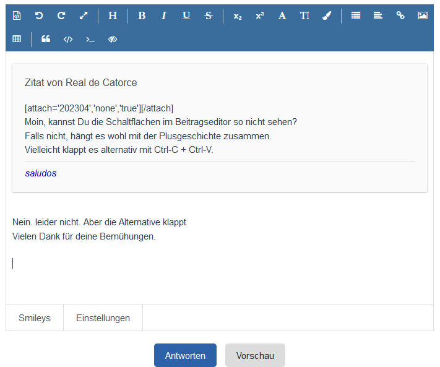Open the text color brush picker
Viewport: 440px width, 367px height.
click(x=327, y=15)
